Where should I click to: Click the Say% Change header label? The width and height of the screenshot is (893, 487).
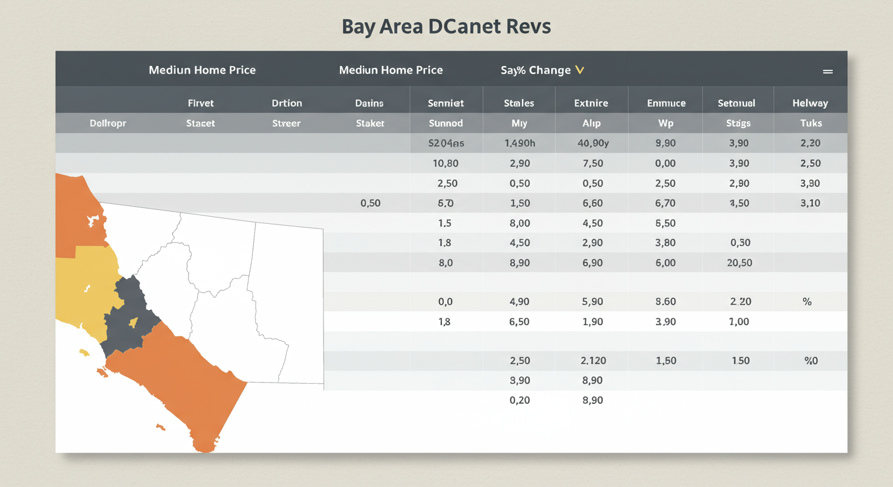click(x=535, y=70)
